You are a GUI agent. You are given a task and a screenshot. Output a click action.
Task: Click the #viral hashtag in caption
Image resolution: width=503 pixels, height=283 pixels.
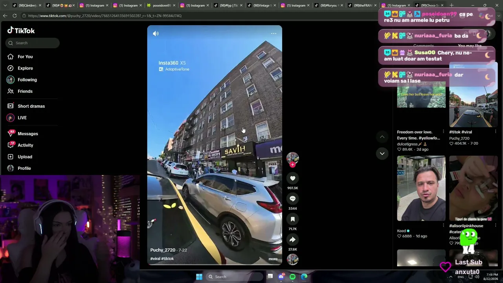pyautogui.click(x=155, y=259)
